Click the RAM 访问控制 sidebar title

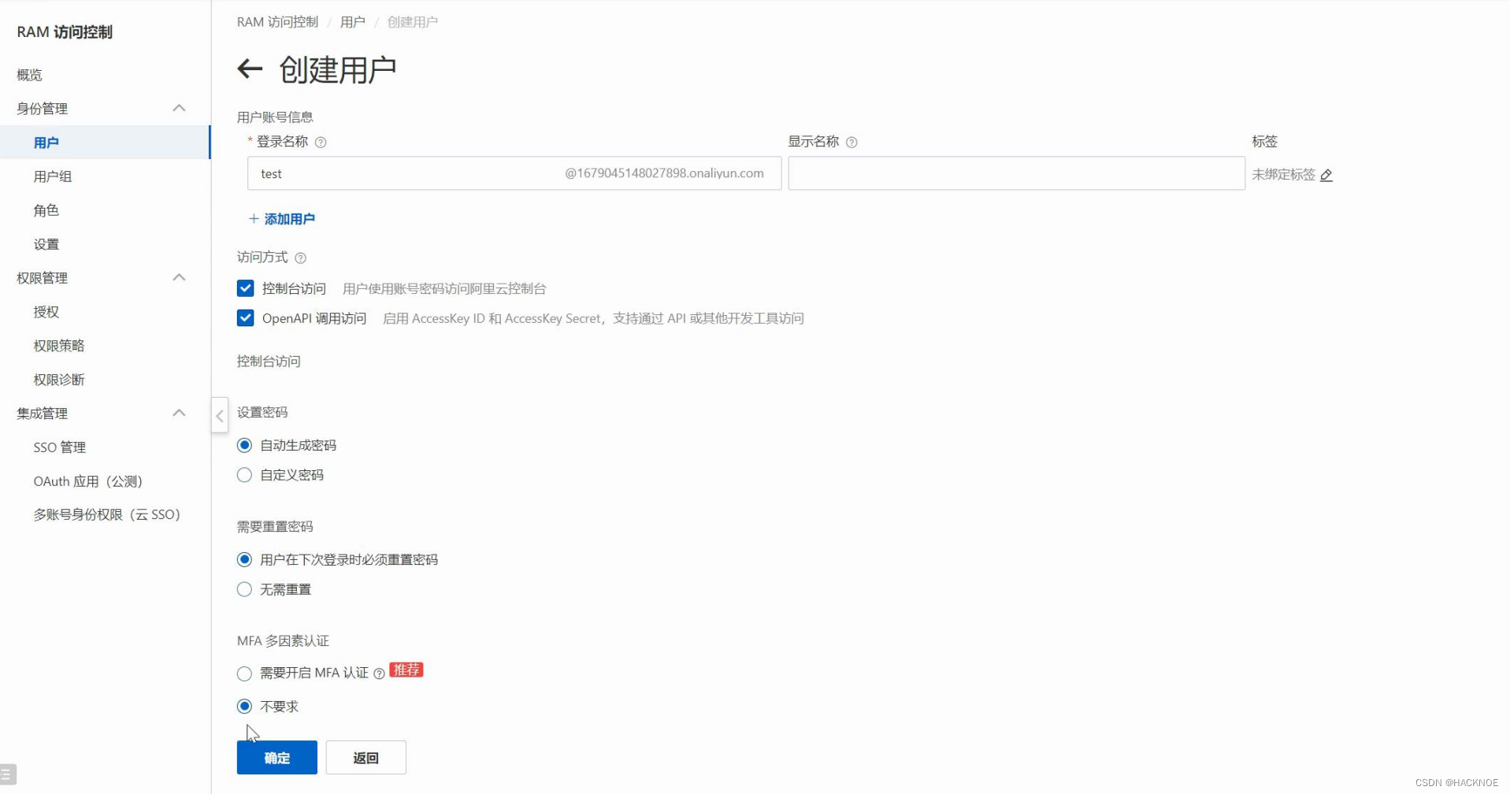pos(65,32)
